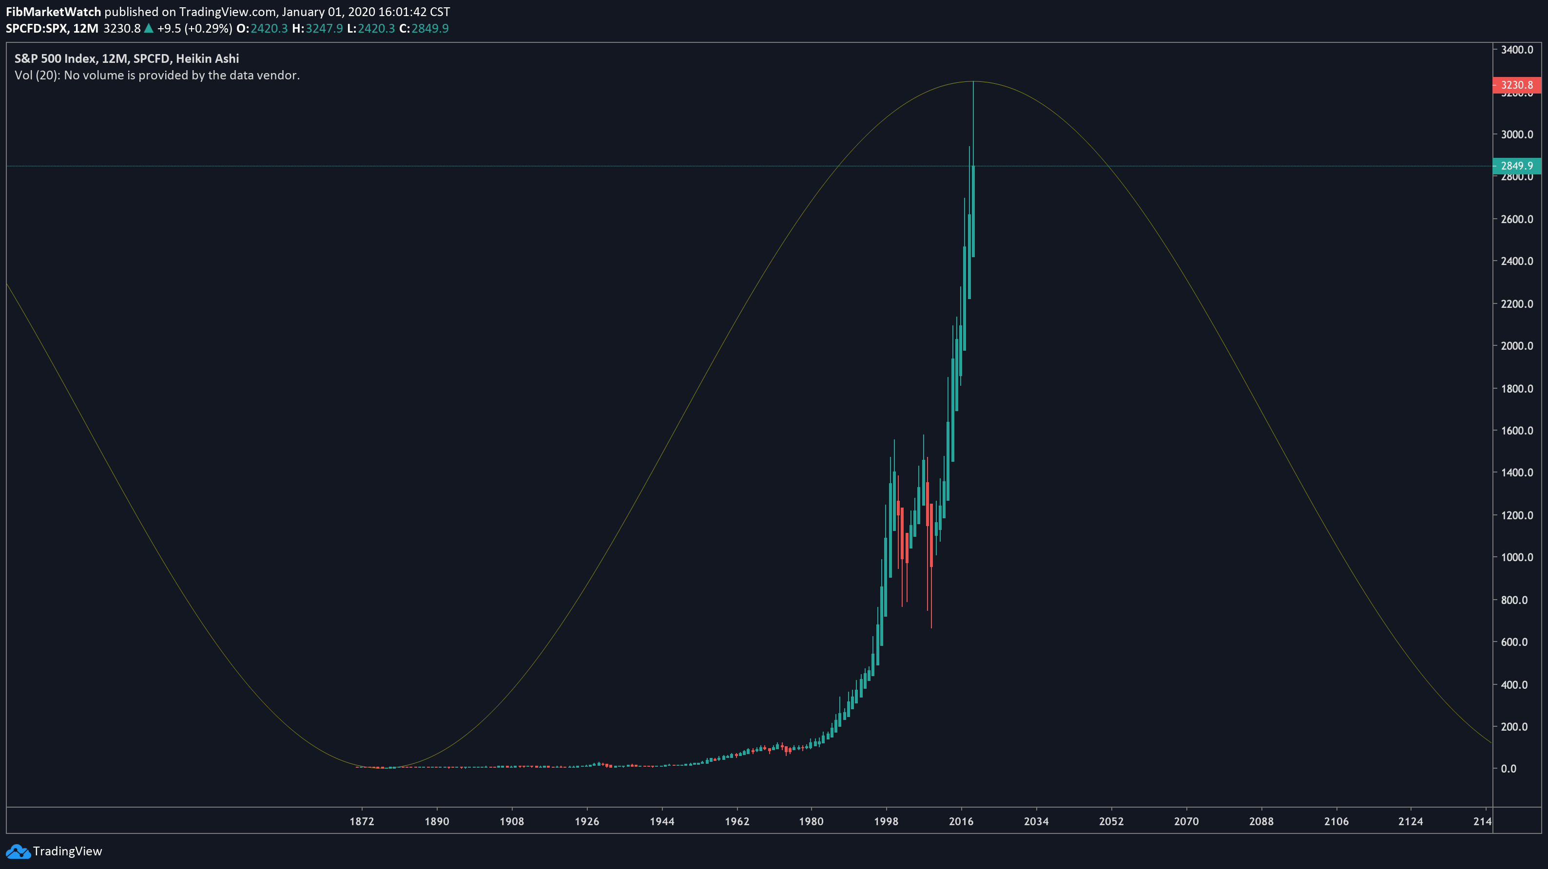1548x869 pixels.
Task: Click the 600.0 price axis label
Action: [x=1514, y=642]
